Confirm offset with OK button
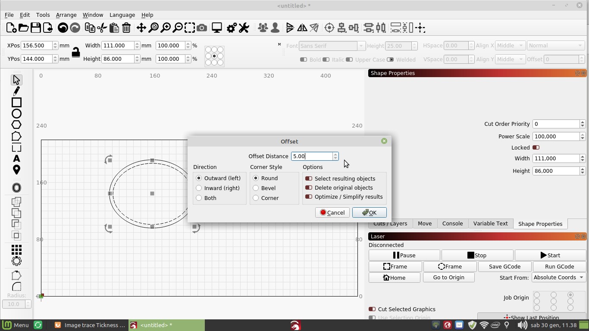The width and height of the screenshot is (589, 331). click(369, 212)
